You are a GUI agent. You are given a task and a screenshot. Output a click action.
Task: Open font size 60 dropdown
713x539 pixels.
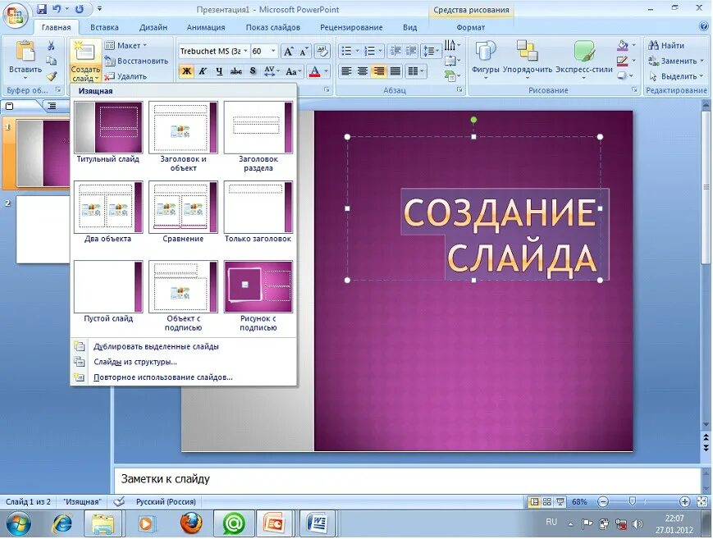(273, 51)
